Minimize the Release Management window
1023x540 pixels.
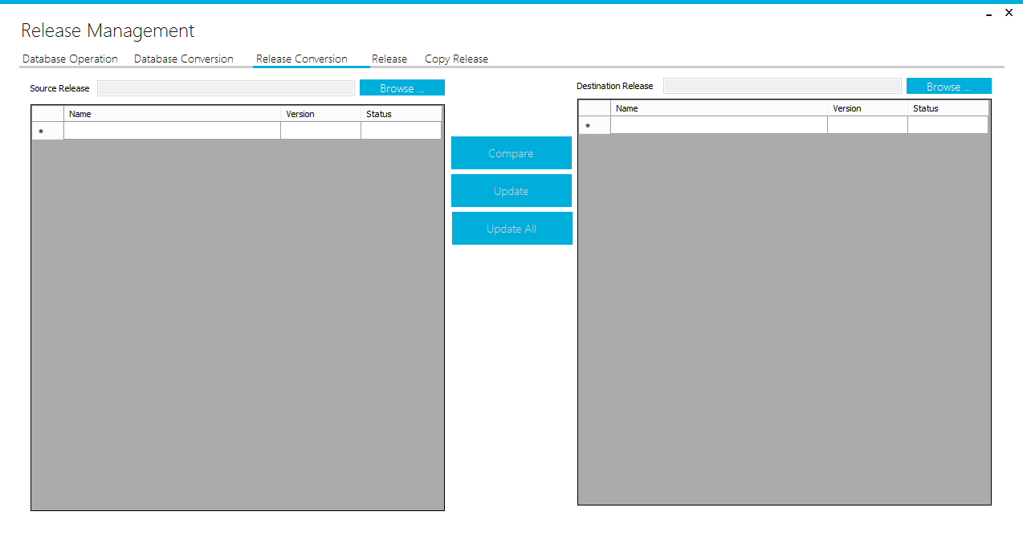pos(989,14)
